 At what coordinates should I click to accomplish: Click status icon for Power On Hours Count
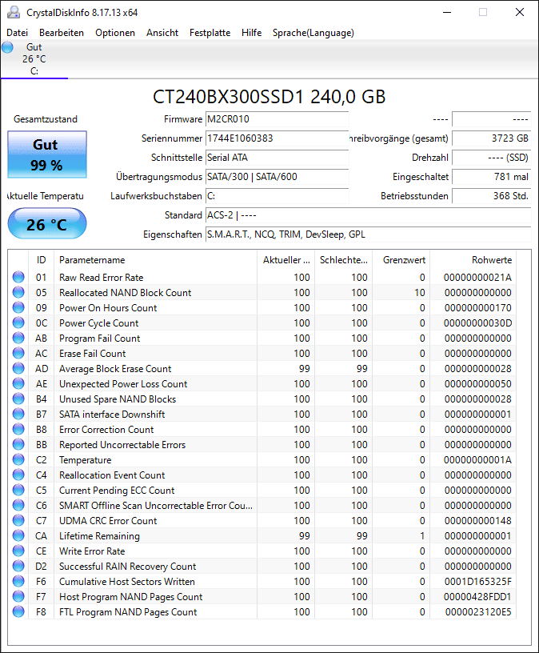click(18, 307)
